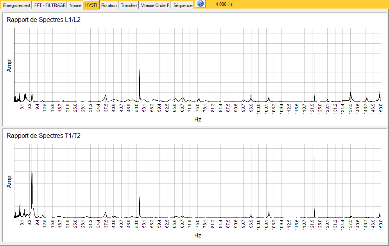Click the 6.2 tick label on T1/T2 axis
This screenshot has height=246, width=389.
pos(30,223)
